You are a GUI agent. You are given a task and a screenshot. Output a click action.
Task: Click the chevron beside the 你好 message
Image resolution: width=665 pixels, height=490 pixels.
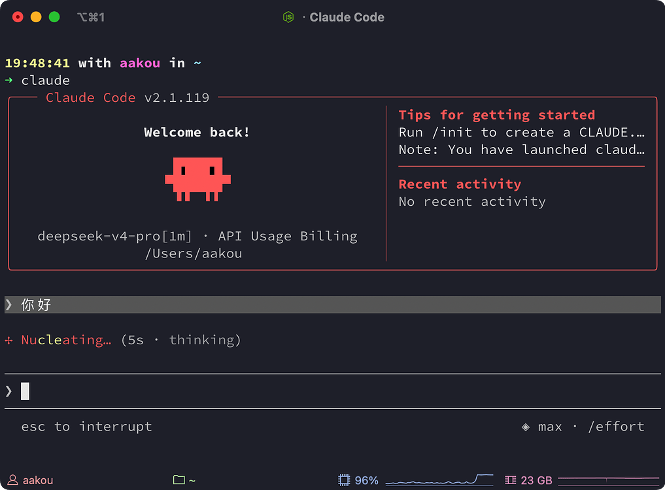pos(9,304)
